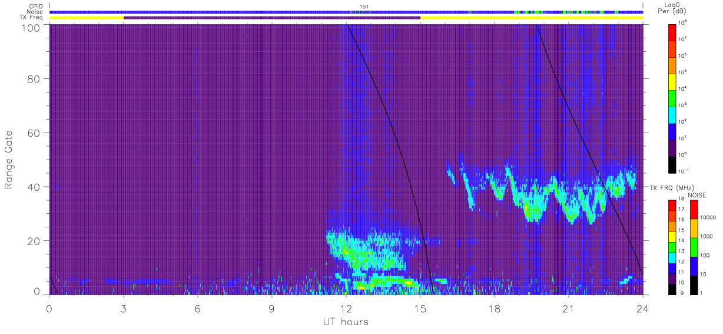Click the power scale label with exponent 4
This screenshot has height=334, width=723.
pos(683,88)
